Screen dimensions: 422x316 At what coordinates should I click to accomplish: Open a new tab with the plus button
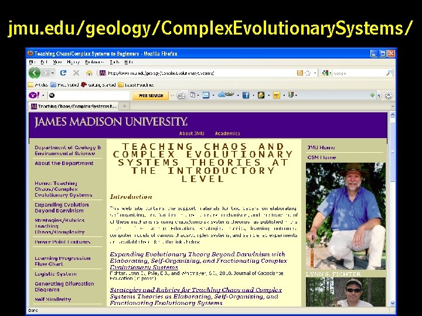(124, 107)
